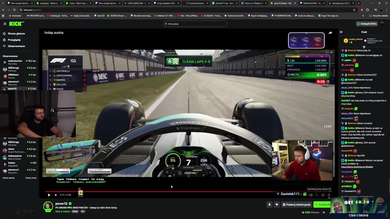Bookmark this page with the star icon
This screenshot has height=219, width=390.
coord(354,10)
